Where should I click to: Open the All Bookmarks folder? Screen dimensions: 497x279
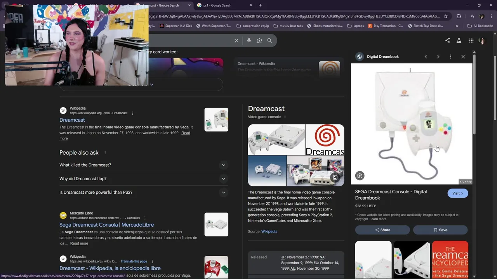click(480, 26)
